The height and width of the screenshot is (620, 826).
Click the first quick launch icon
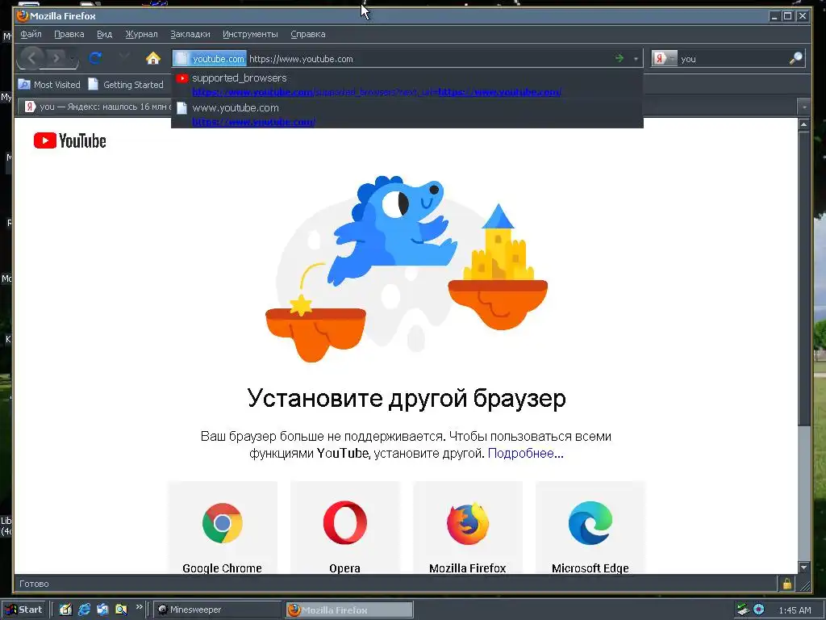pyautogui.click(x=65, y=610)
